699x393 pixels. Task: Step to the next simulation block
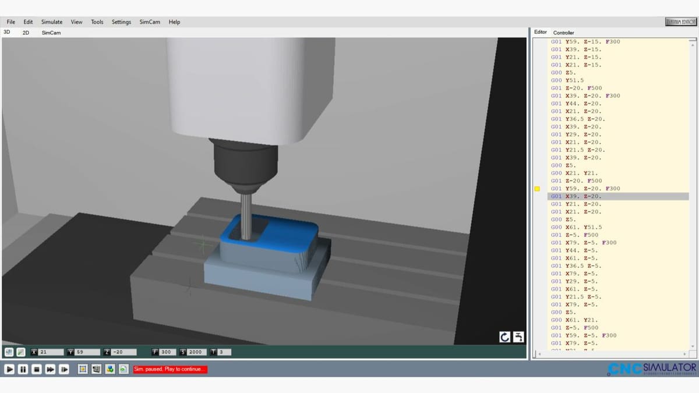coord(64,369)
